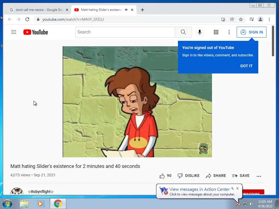
Task: Save the video to a playlist
Action: 241,176
